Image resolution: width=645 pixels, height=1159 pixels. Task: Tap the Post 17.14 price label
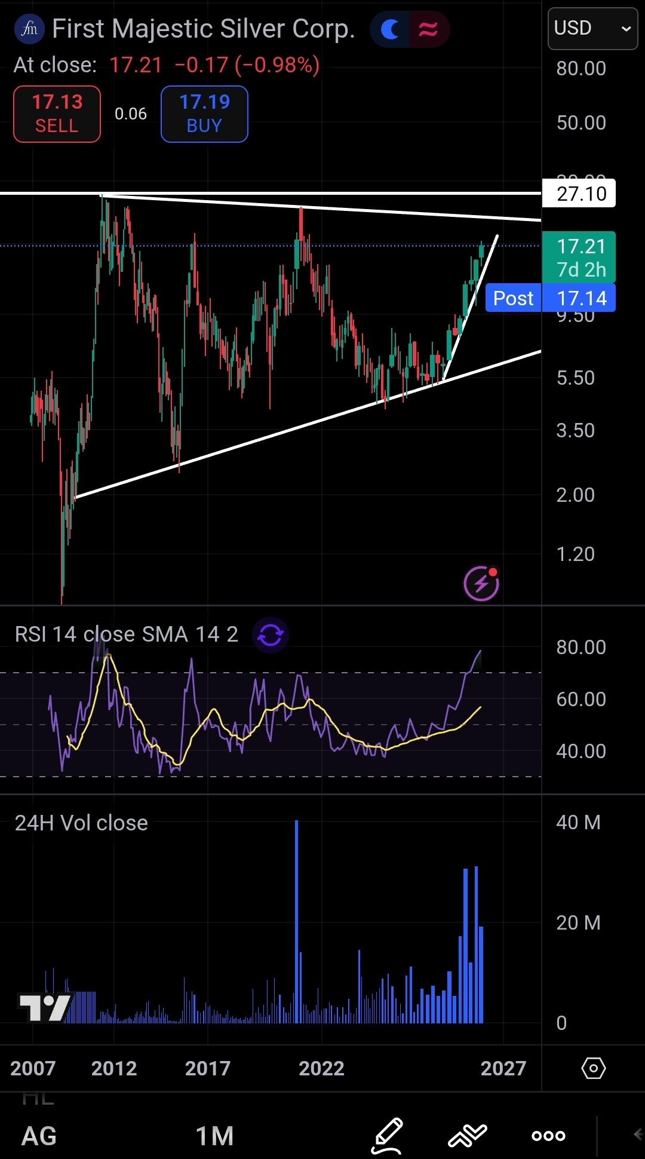pos(550,298)
